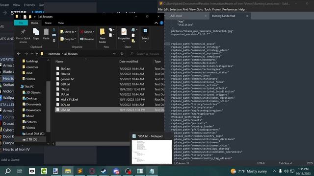Open Discord from the taskbar
This screenshot has width=314, height=176.
[116, 171]
